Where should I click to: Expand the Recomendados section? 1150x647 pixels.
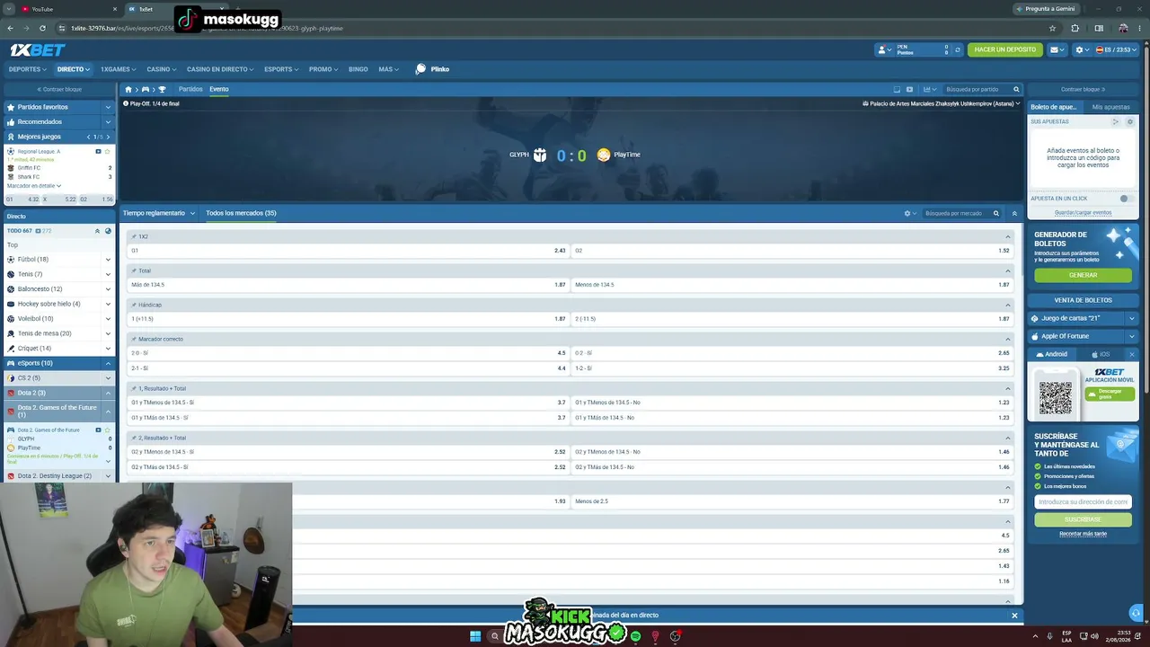click(x=108, y=122)
